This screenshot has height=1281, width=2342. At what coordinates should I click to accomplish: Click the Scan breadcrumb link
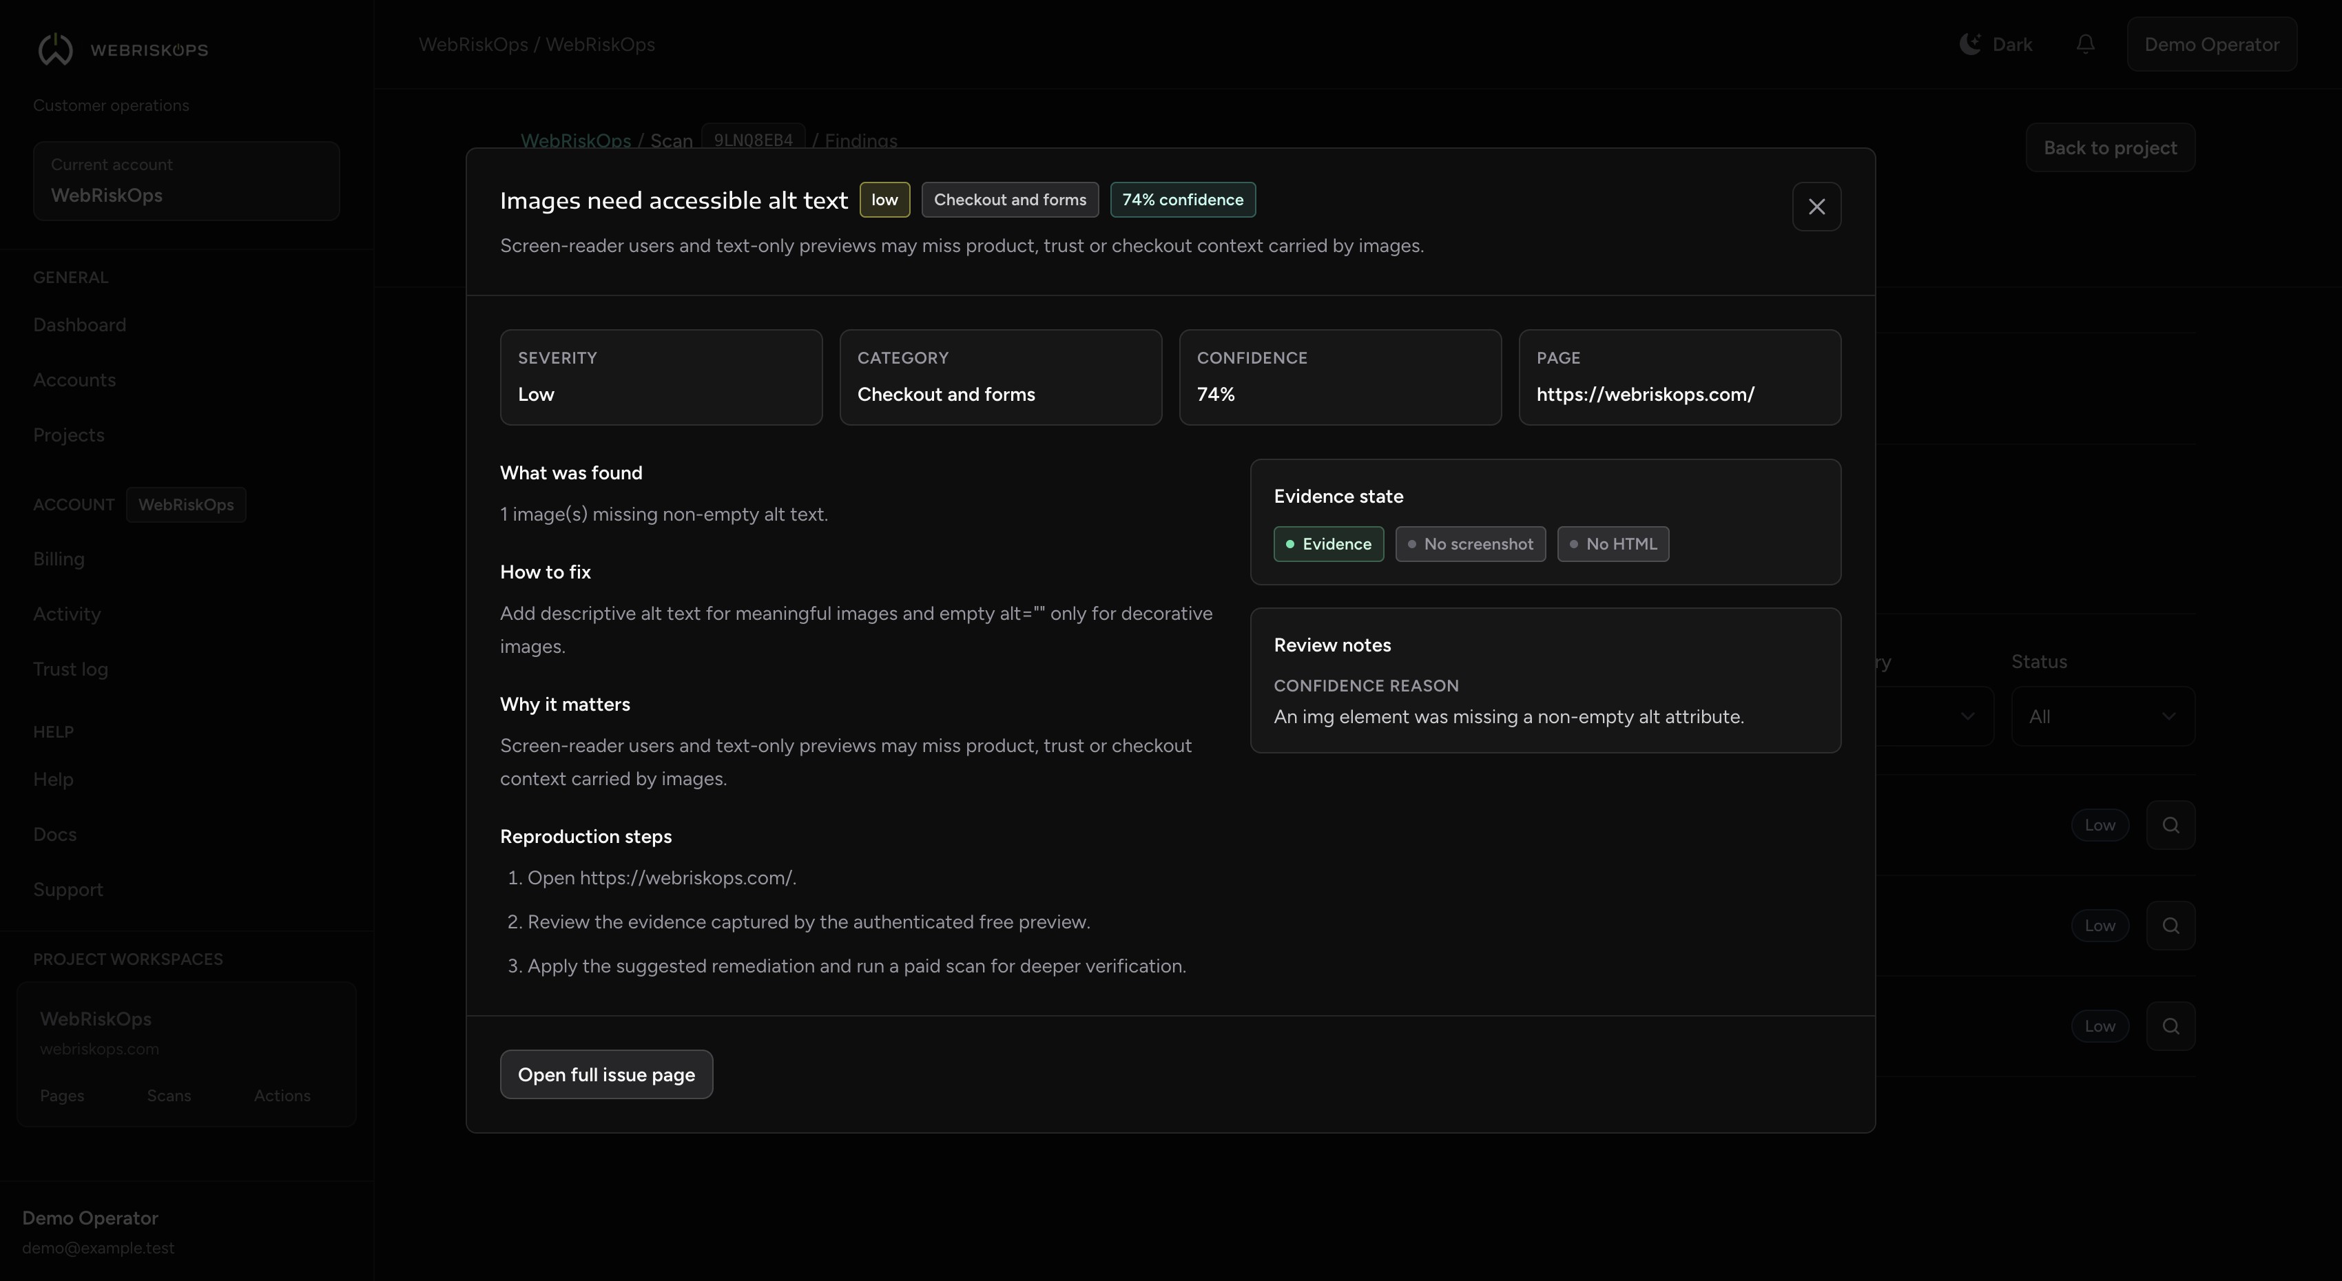(671, 140)
